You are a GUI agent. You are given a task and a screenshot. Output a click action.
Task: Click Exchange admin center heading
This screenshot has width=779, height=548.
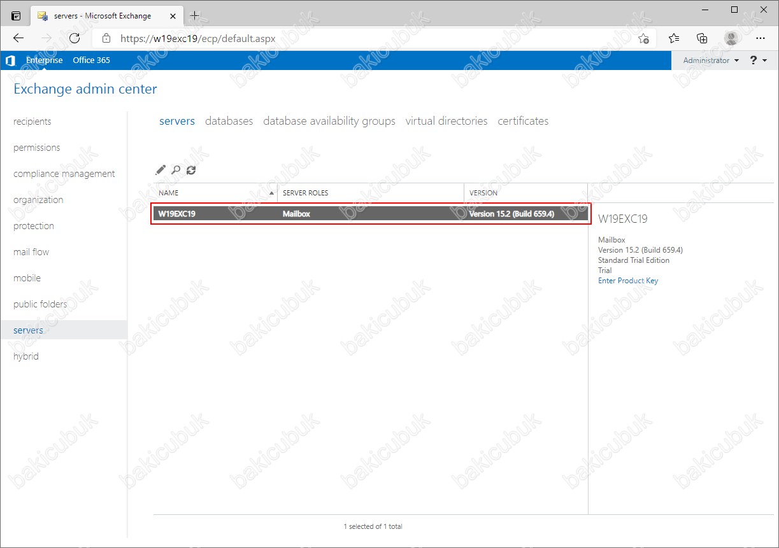85,89
